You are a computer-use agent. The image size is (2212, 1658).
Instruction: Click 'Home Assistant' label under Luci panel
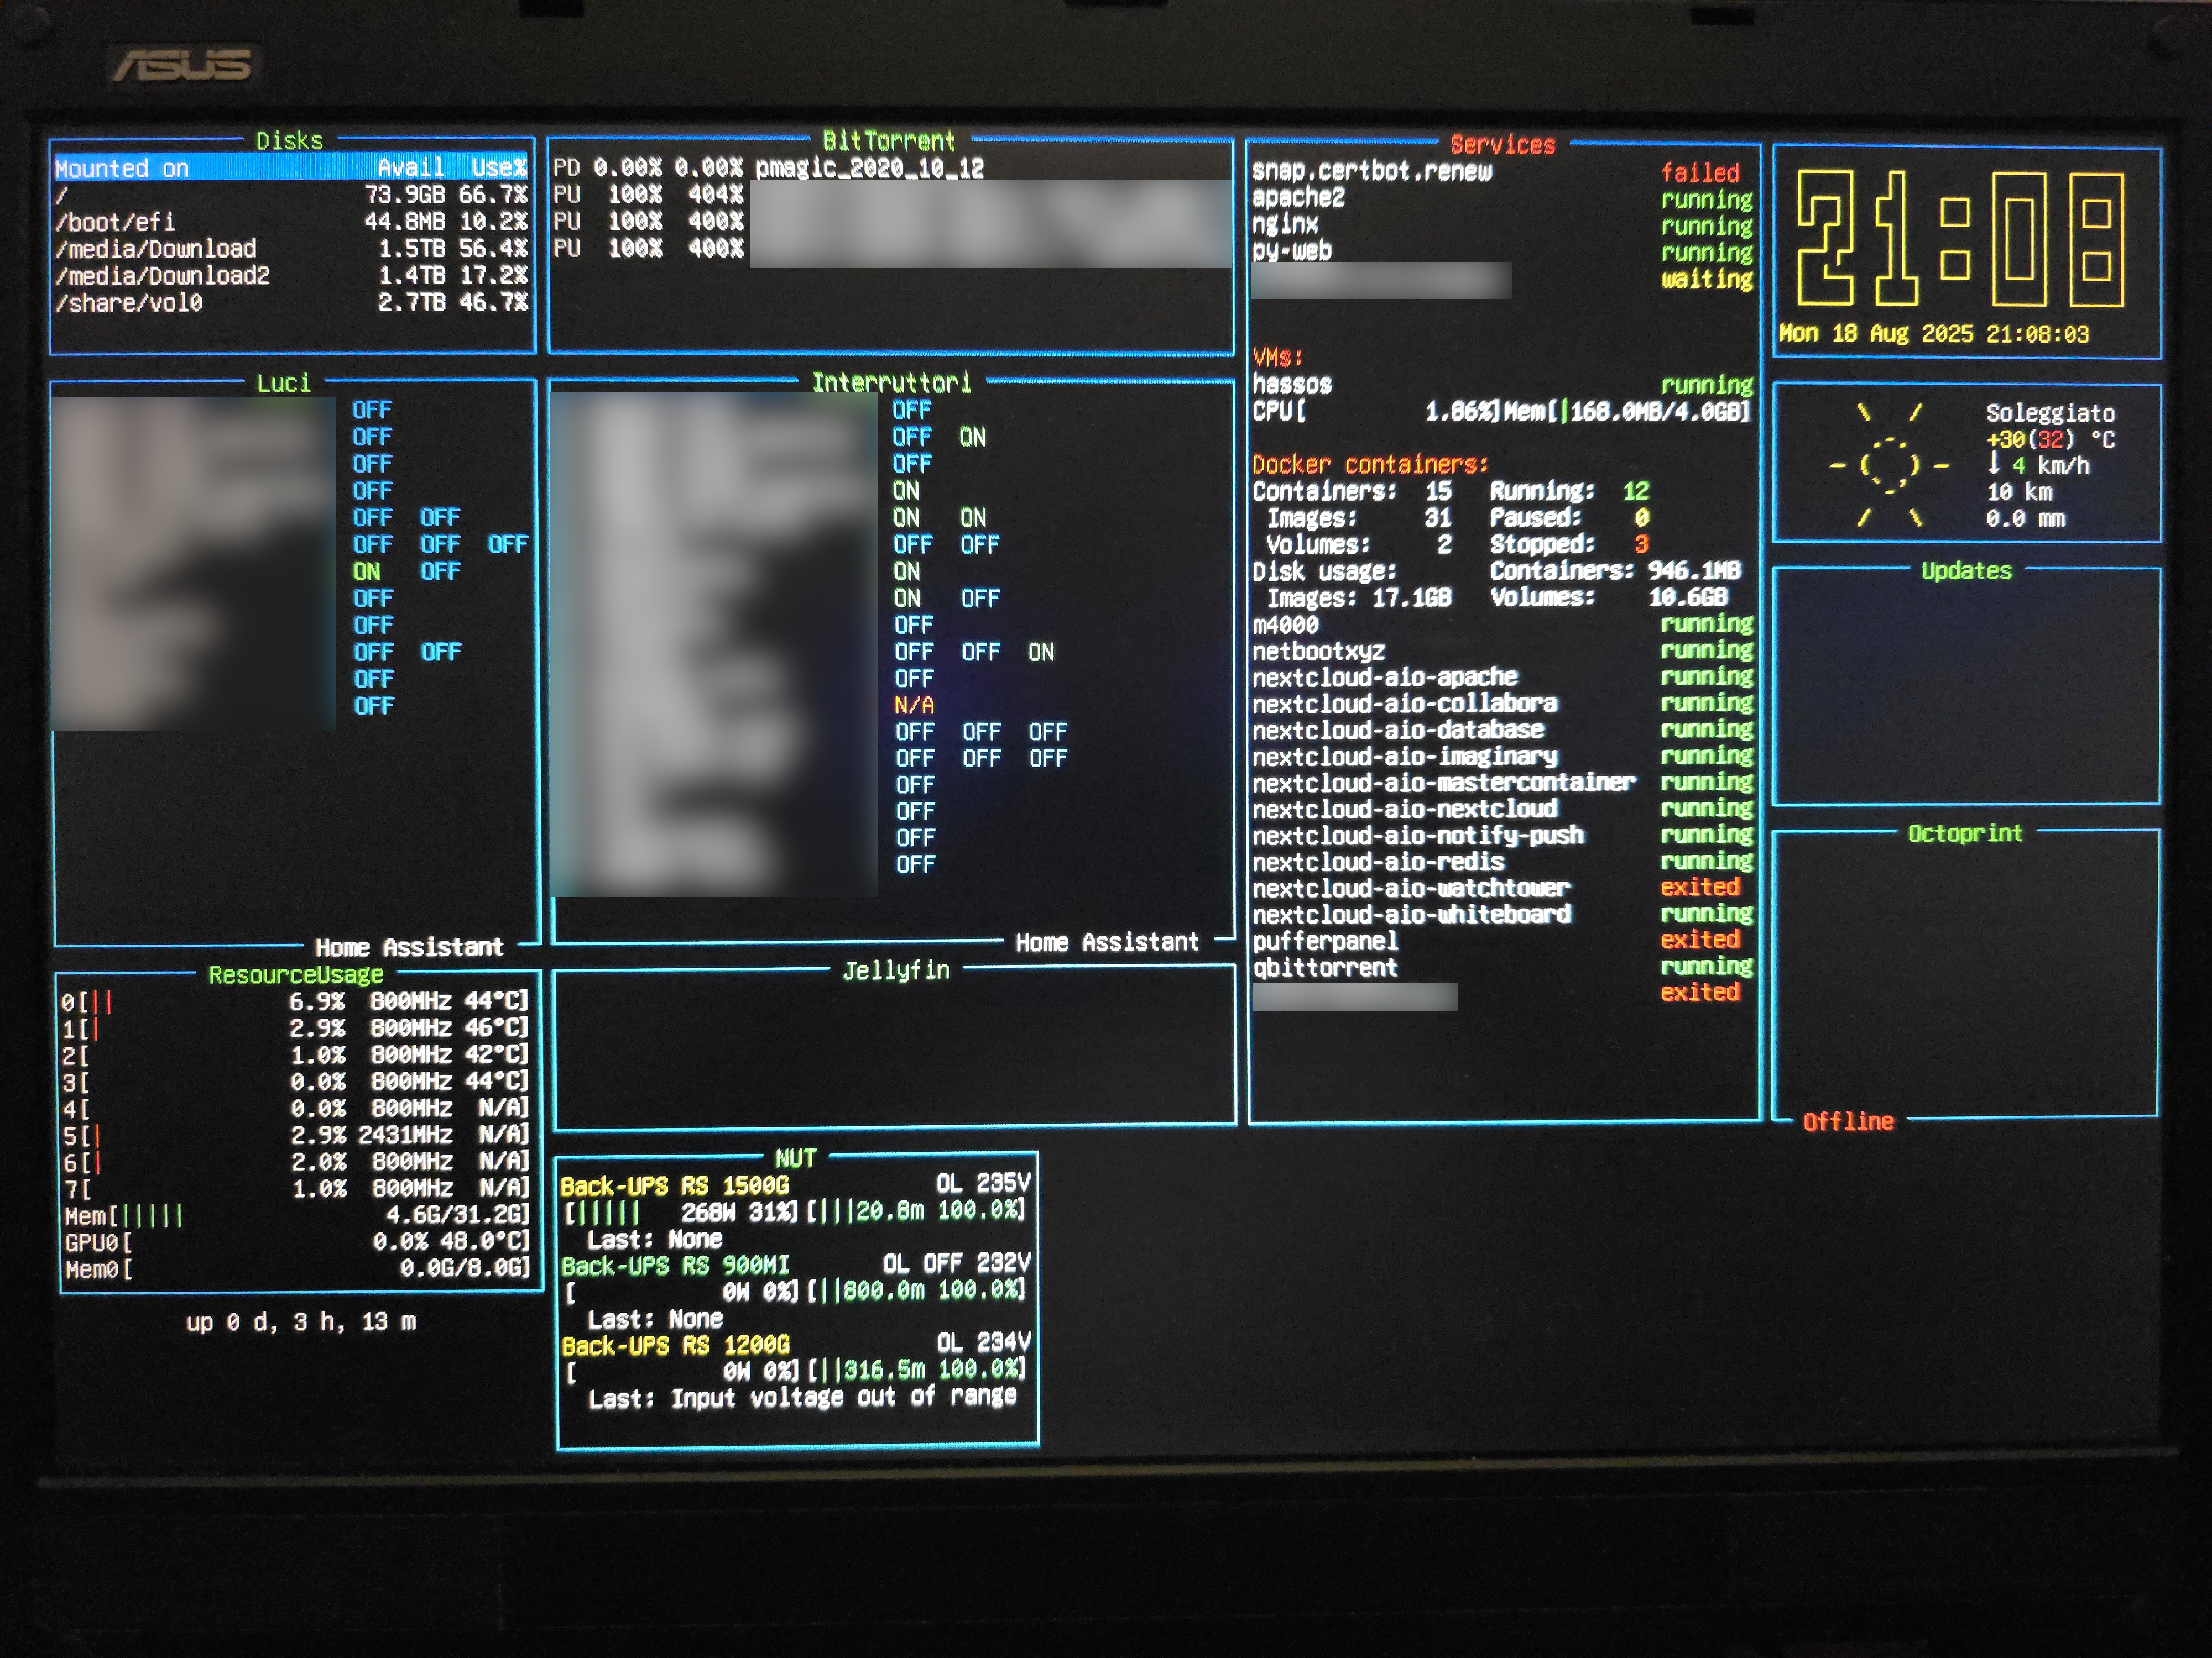(409, 947)
